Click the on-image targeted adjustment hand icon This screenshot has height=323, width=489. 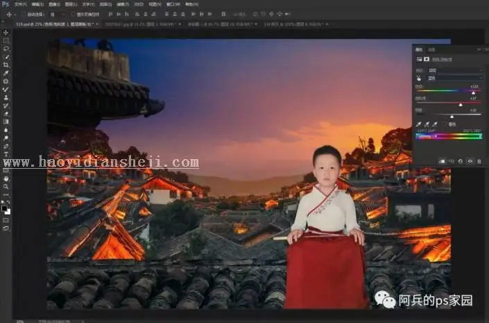pos(419,78)
